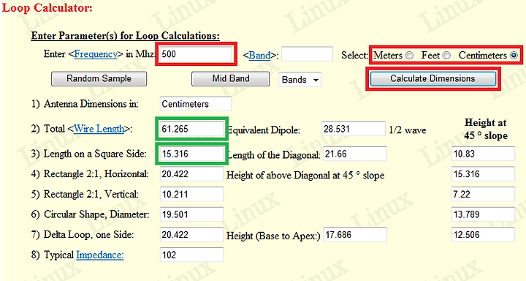Click the Total Wire Length field 61.265

click(192, 129)
